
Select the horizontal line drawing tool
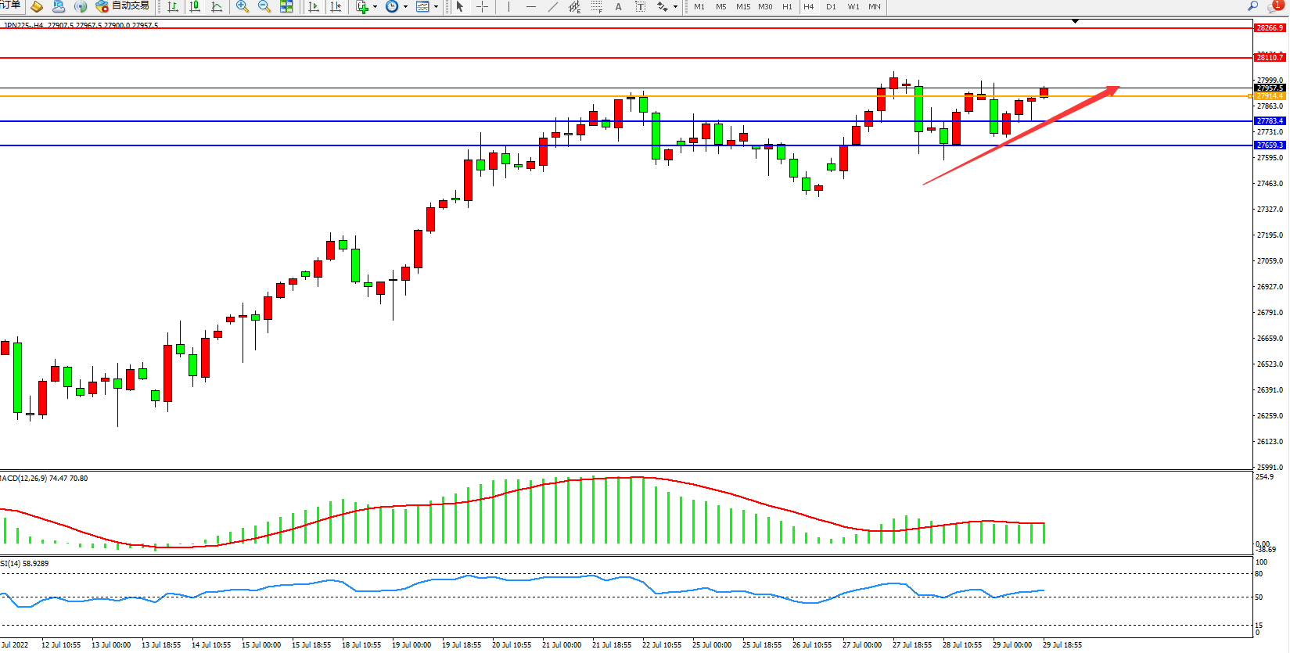pos(531,7)
